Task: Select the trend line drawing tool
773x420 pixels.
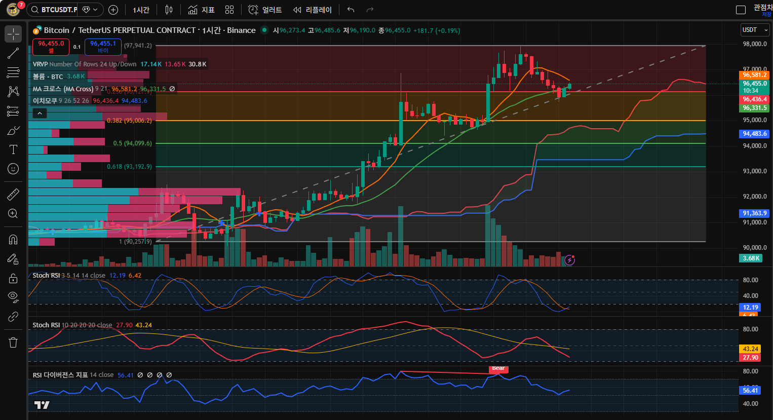Action: (x=13, y=53)
